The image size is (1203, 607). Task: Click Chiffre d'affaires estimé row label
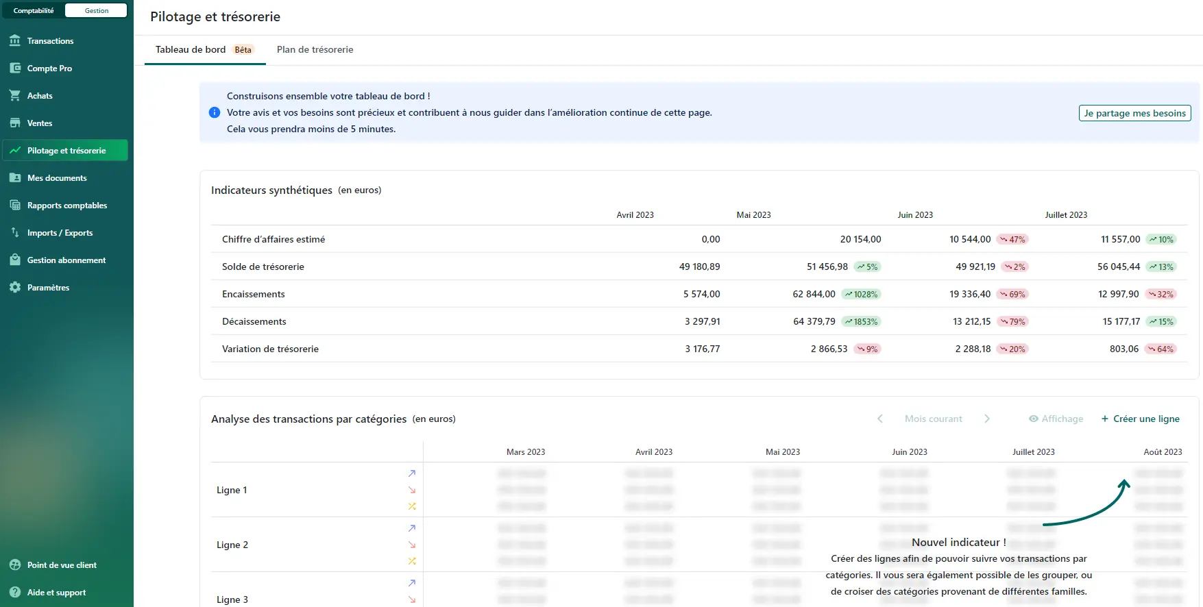(274, 239)
